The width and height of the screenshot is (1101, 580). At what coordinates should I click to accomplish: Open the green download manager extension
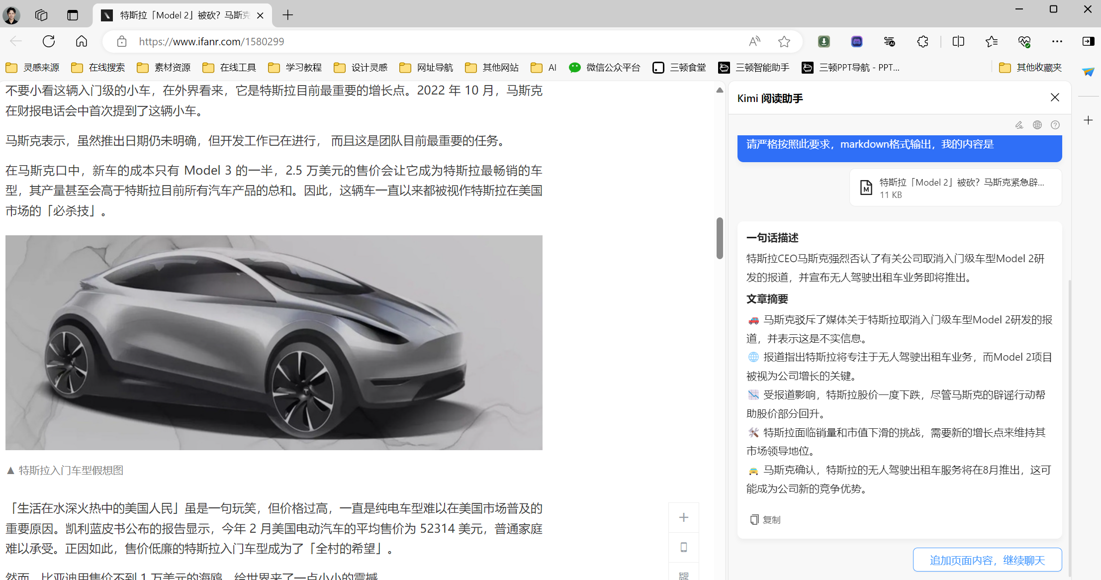824,41
